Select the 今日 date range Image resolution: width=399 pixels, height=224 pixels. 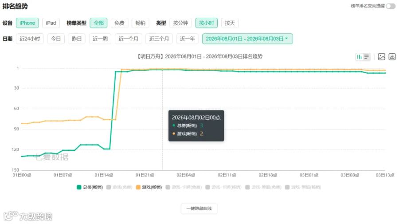pyautogui.click(x=56, y=39)
